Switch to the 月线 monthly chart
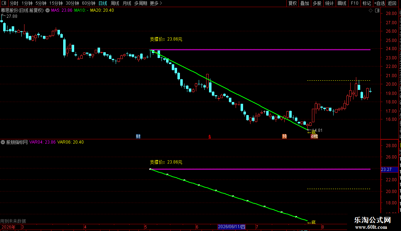Viewport: 401px width, 231px height. 127,3
